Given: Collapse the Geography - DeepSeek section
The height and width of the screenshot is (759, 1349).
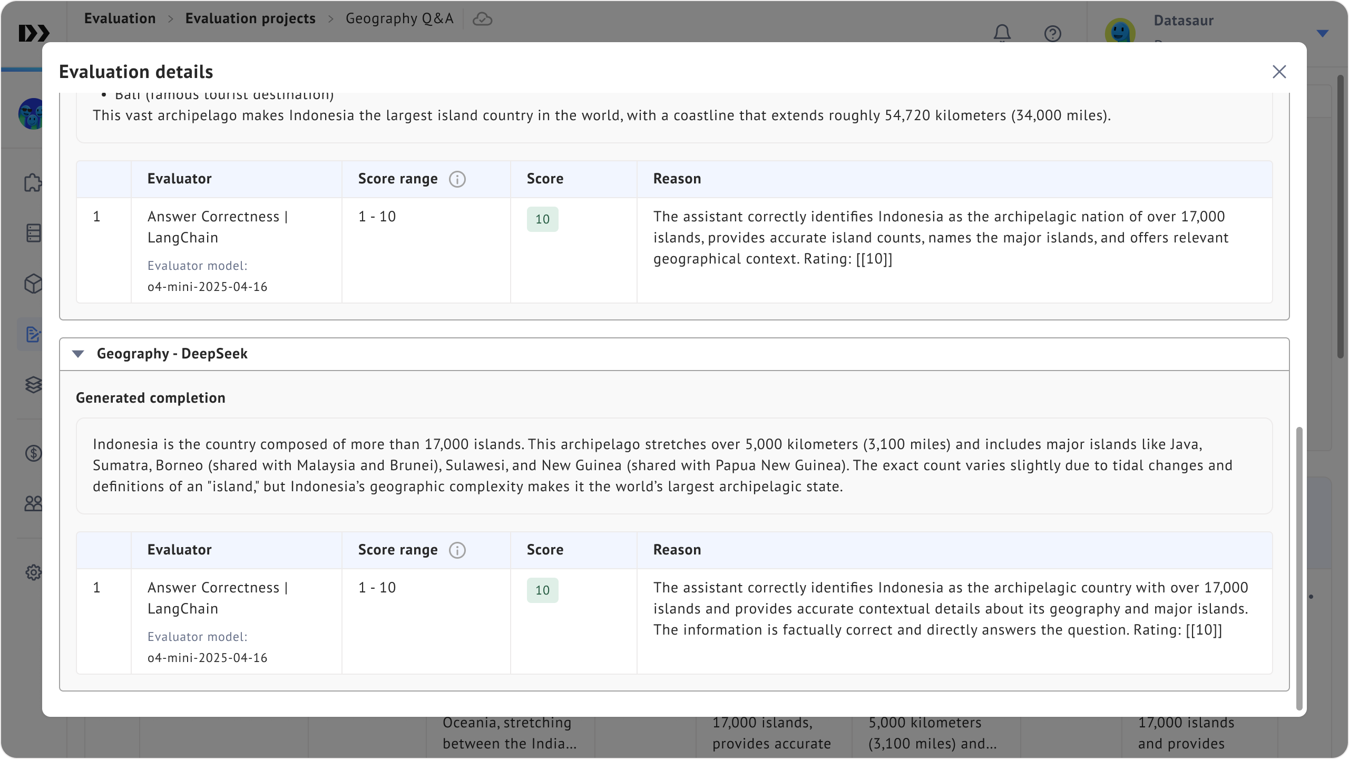Looking at the screenshot, I should click(78, 354).
